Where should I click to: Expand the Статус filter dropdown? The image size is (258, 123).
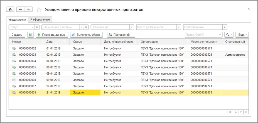coord(32,27)
